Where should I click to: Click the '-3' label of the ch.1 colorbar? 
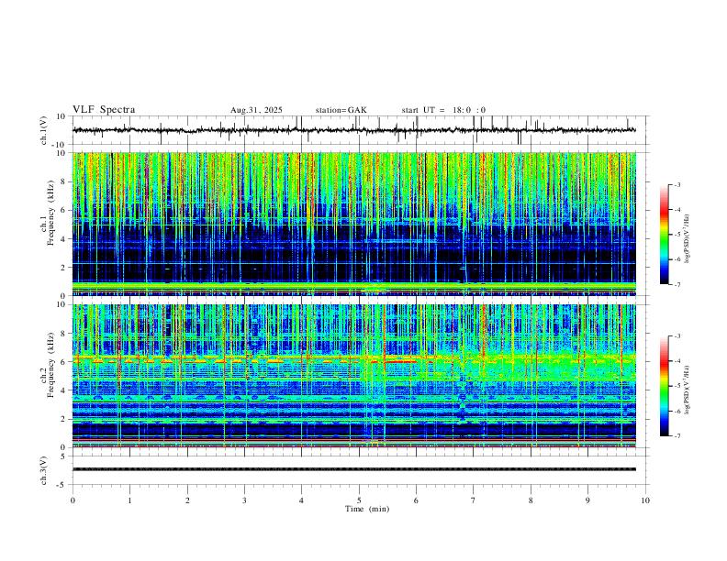coord(677,184)
